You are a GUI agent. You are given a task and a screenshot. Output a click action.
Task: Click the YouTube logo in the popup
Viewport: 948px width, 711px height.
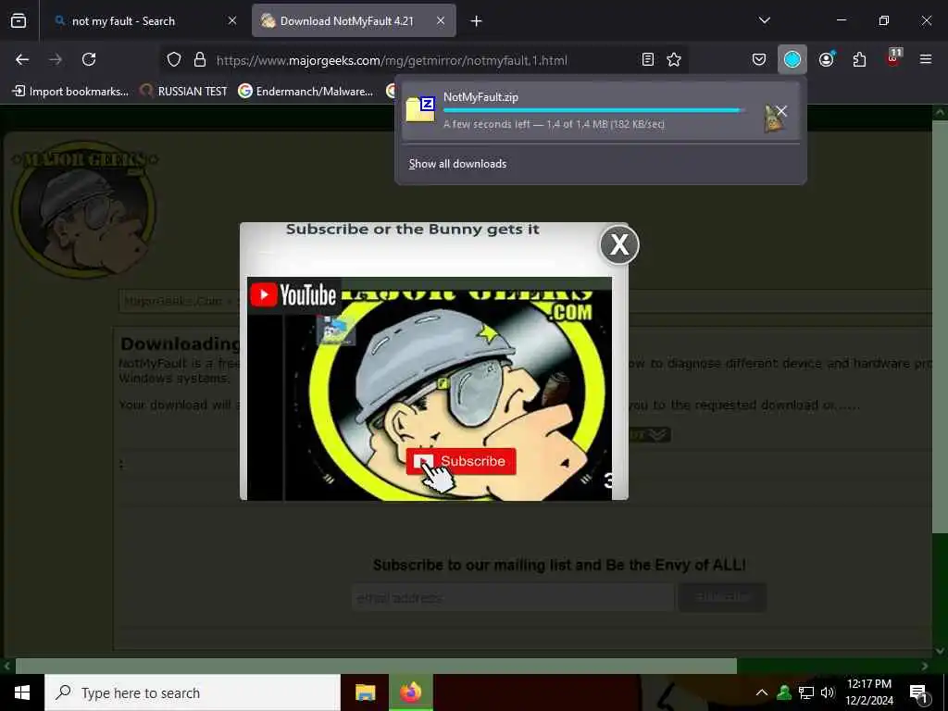[293, 295]
